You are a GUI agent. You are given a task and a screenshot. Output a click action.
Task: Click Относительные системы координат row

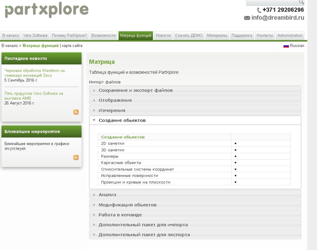click(x=194, y=169)
